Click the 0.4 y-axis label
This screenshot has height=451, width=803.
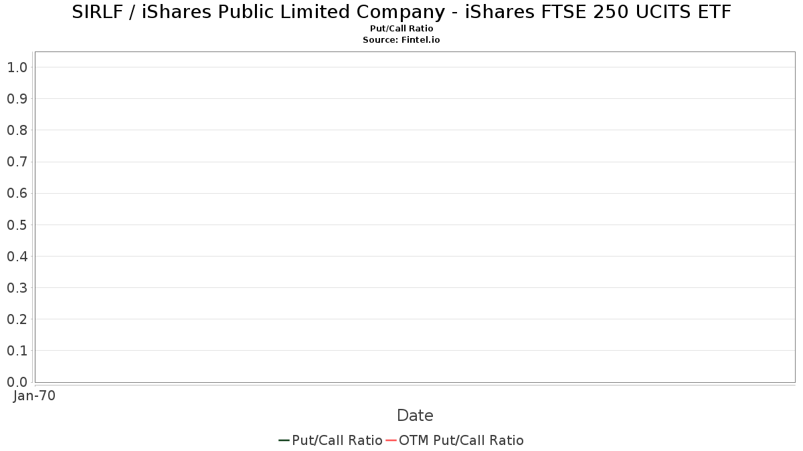[x=17, y=256]
